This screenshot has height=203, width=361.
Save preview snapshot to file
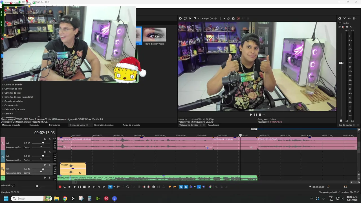point(233,18)
